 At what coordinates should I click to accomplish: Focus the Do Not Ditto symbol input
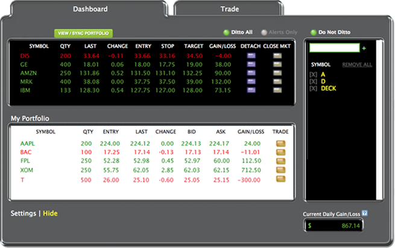point(334,48)
